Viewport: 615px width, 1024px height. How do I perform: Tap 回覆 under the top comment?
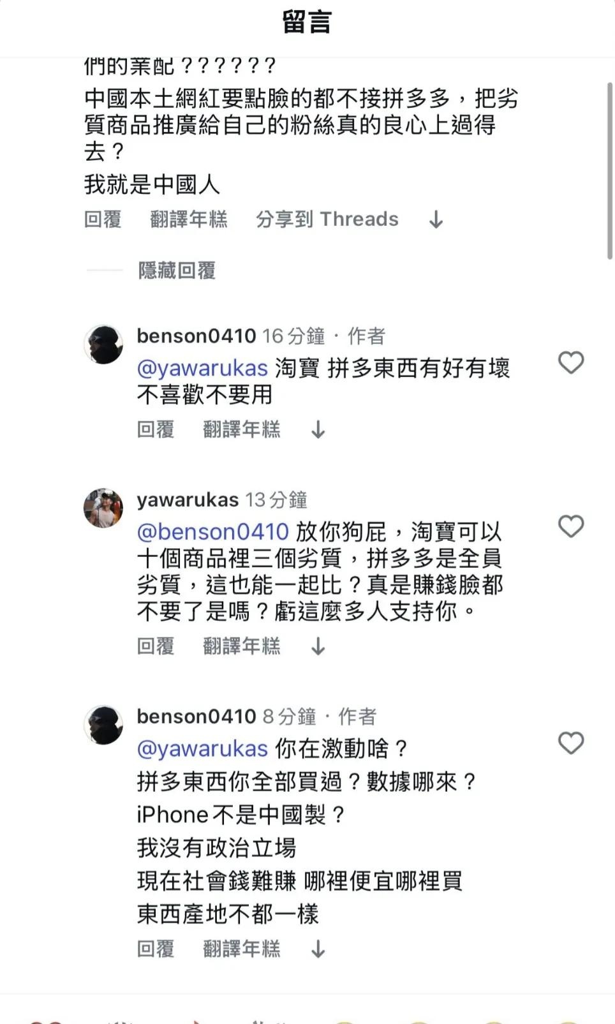(103, 219)
